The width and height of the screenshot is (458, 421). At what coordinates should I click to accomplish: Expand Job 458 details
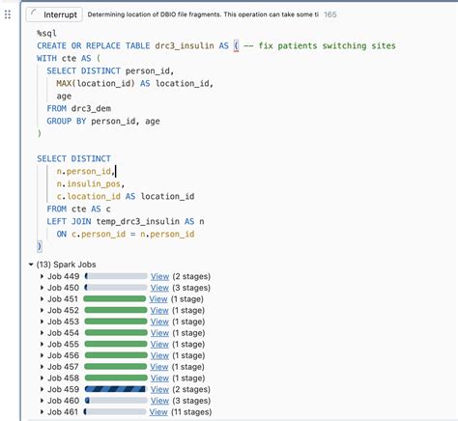[42, 378]
